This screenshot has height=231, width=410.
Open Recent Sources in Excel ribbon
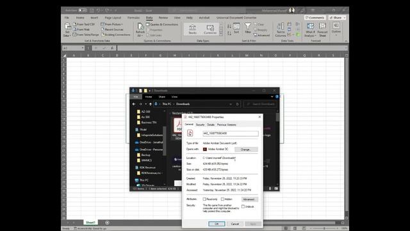click(112, 30)
